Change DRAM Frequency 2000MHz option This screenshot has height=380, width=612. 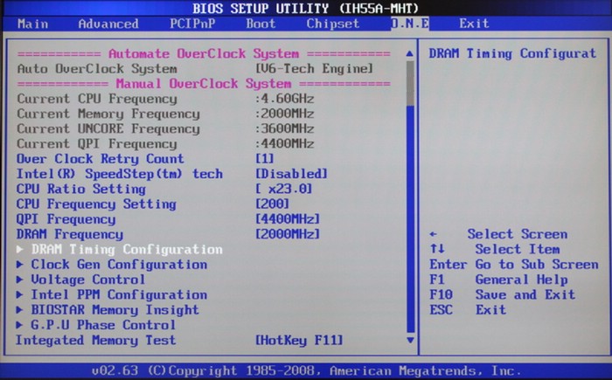point(288,234)
